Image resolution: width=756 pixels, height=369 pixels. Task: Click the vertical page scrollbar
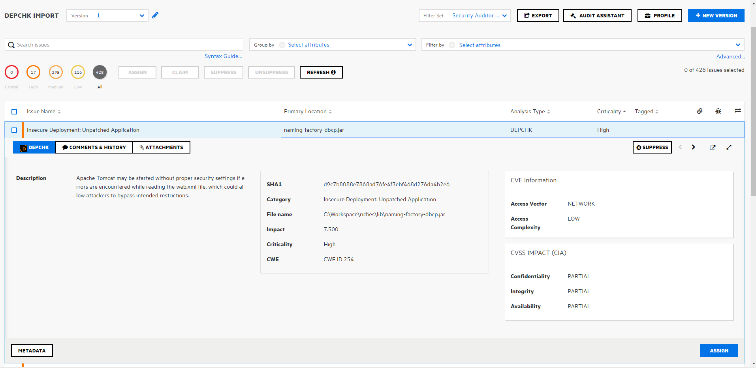click(x=753, y=112)
